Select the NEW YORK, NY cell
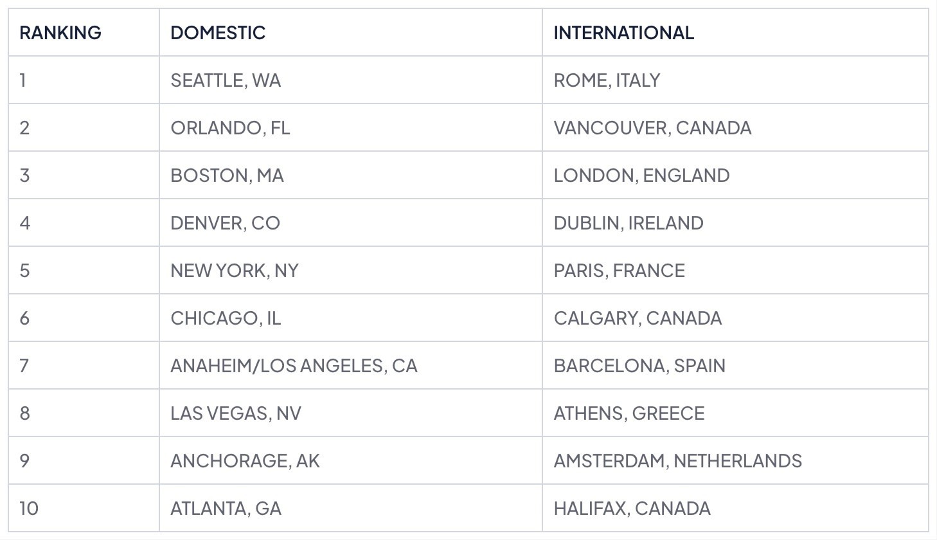Image resolution: width=937 pixels, height=540 pixels. coord(235,271)
